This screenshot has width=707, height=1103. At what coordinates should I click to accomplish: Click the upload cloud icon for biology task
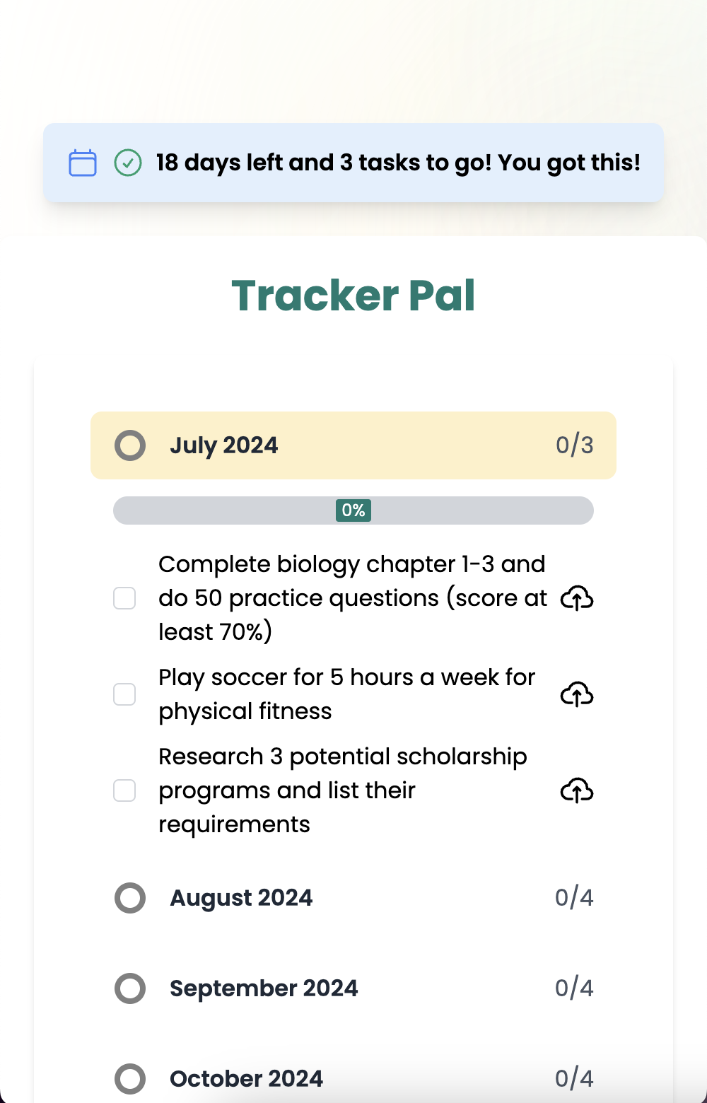pos(577,598)
